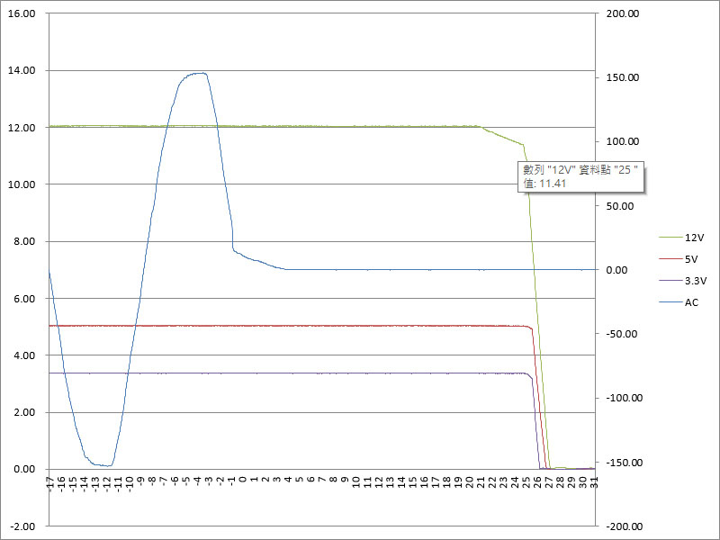Click the -17 label on the horizontal axis
The width and height of the screenshot is (720, 540).
(x=50, y=482)
